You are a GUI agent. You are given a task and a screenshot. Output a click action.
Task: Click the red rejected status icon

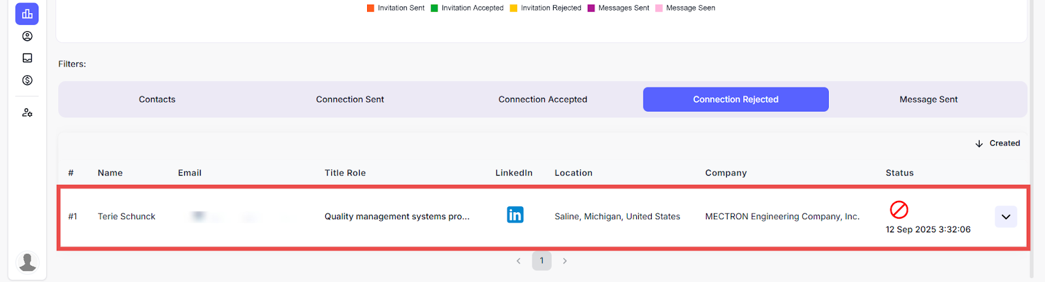tap(899, 210)
